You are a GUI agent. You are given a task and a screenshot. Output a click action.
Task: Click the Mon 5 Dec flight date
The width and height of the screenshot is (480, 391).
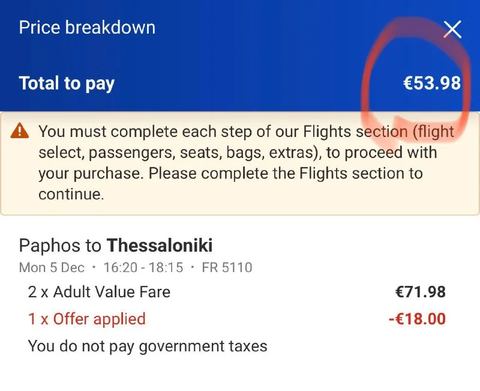[52, 267]
